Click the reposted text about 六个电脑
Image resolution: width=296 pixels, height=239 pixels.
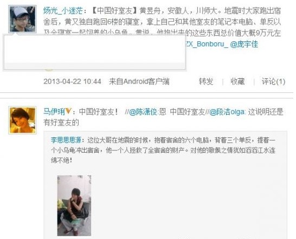click(163, 150)
